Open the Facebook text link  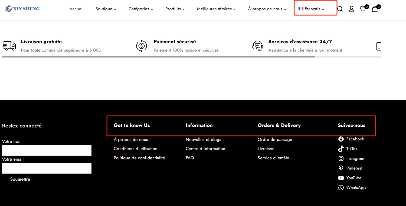pyautogui.click(x=355, y=139)
